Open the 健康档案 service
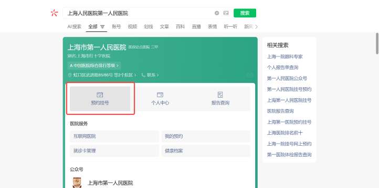This screenshot has height=188, width=379. pos(206,151)
